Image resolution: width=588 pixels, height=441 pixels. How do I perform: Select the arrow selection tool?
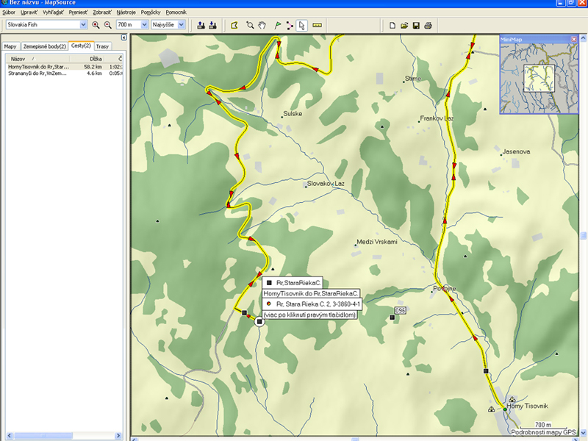click(x=301, y=25)
